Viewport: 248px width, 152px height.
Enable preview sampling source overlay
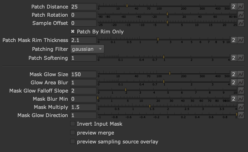click(73, 142)
